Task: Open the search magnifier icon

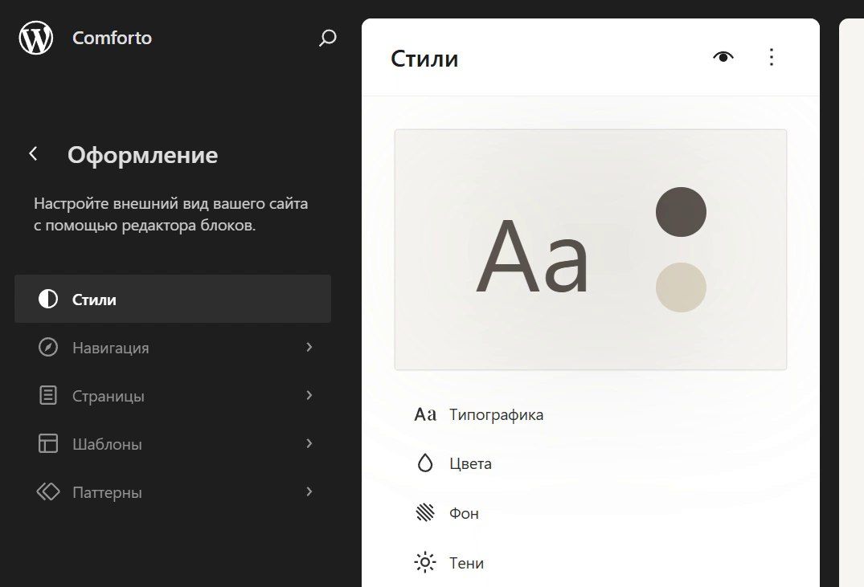Action: point(327,38)
